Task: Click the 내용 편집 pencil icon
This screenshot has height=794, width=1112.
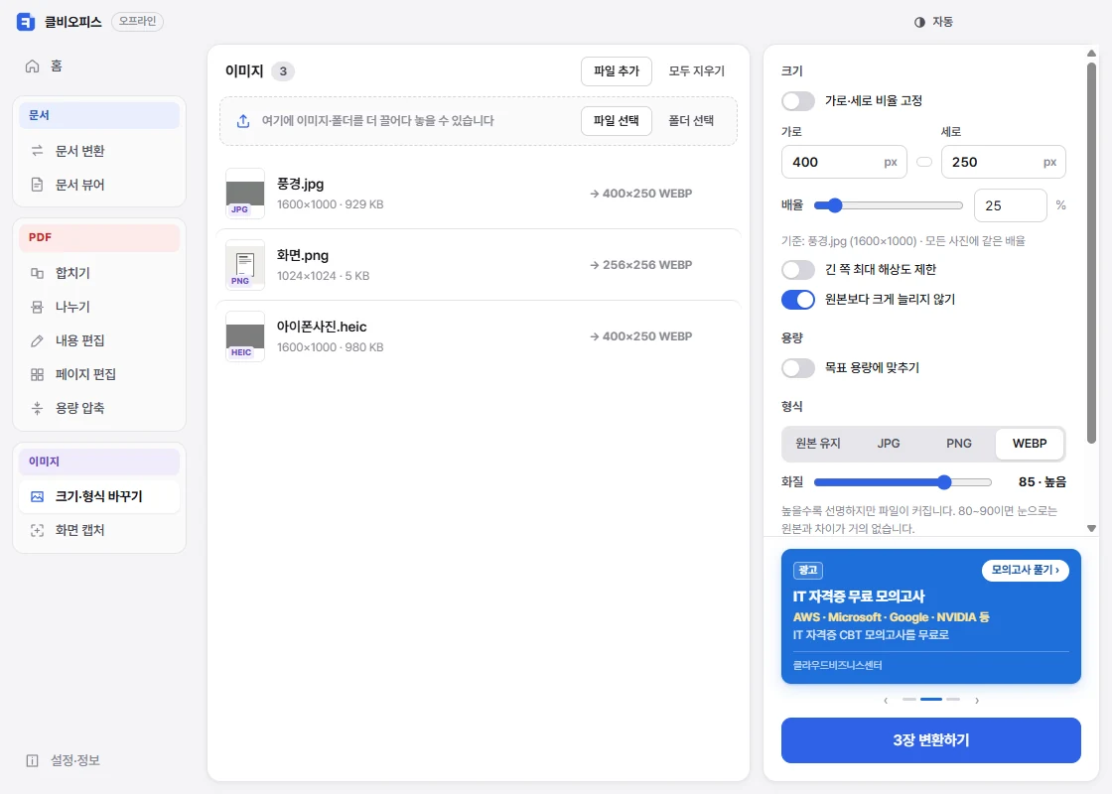Action: point(37,341)
